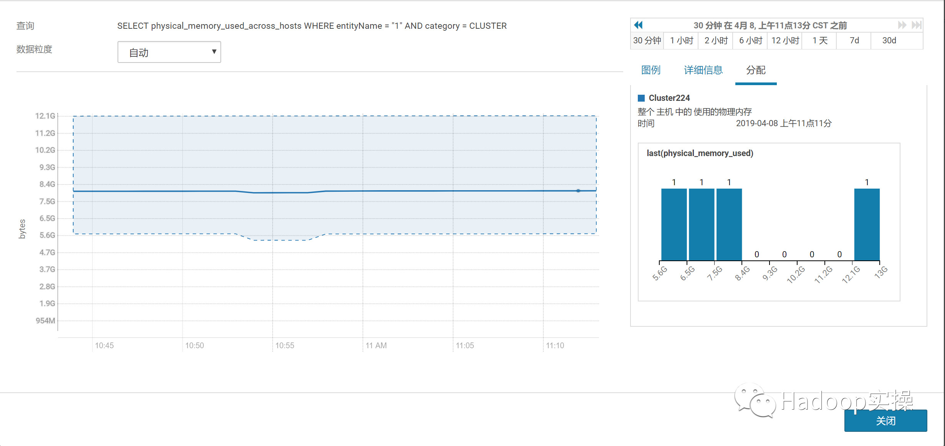Click the rewind double-arrow time icon
This screenshot has width=945, height=446.
(638, 25)
